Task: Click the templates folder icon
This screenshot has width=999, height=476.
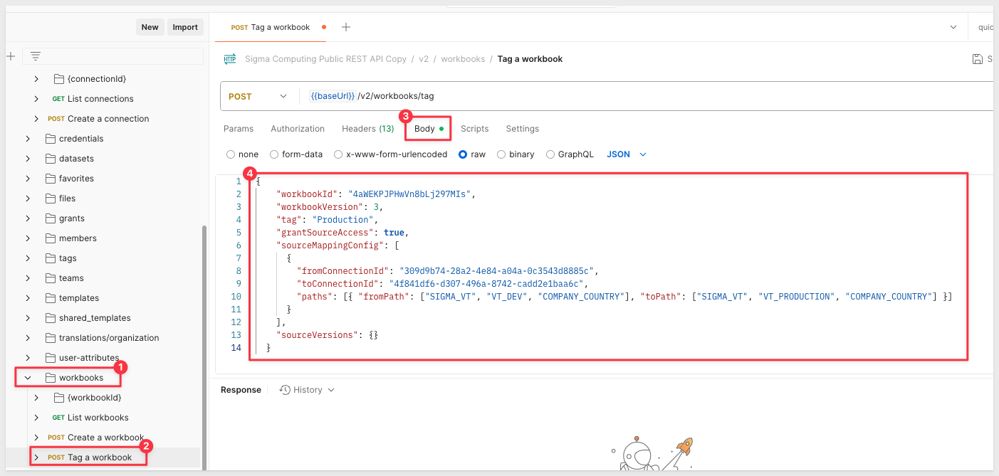Action: [x=51, y=298]
